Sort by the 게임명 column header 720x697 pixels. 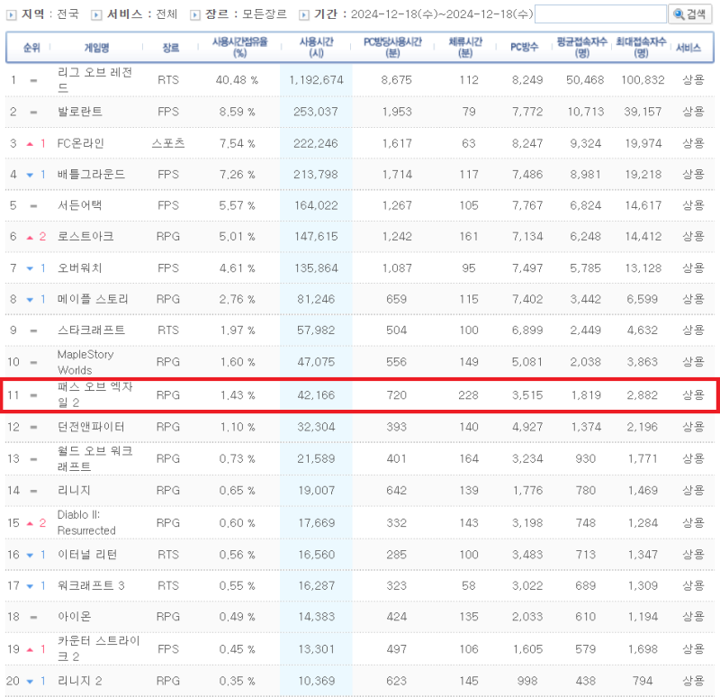(96, 48)
